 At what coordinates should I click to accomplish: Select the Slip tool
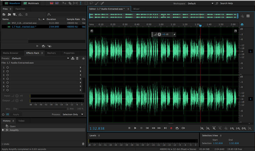click(x=75, y=3)
